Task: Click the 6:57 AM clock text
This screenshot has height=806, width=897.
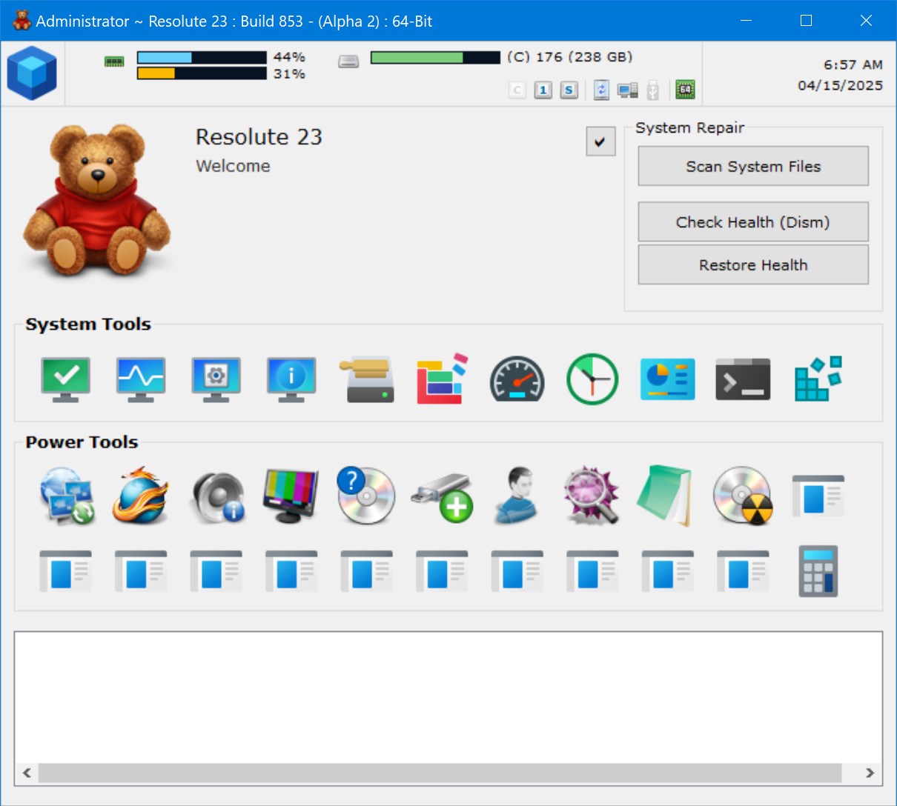Action: tap(853, 64)
